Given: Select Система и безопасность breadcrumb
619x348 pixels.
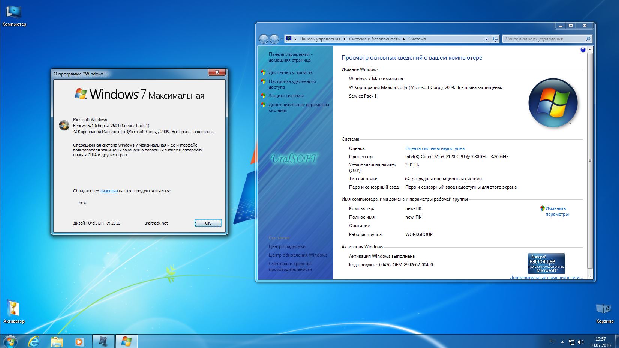Looking at the screenshot, I should 374,39.
